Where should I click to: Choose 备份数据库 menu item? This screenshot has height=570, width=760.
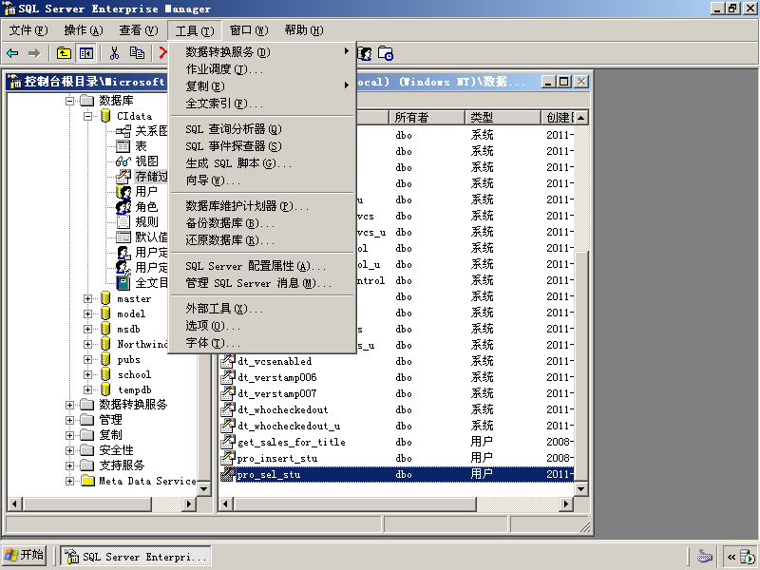[262, 223]
